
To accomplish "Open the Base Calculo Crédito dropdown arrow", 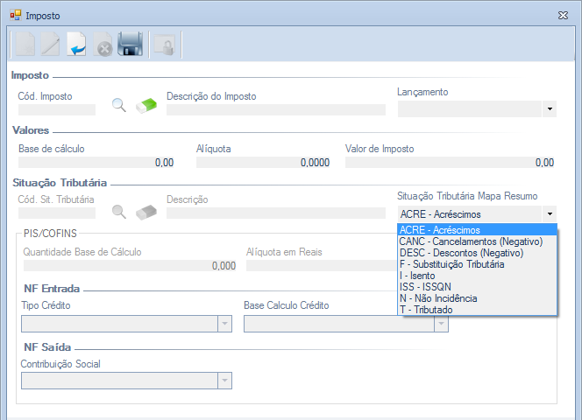I will [x=441, y=324].
